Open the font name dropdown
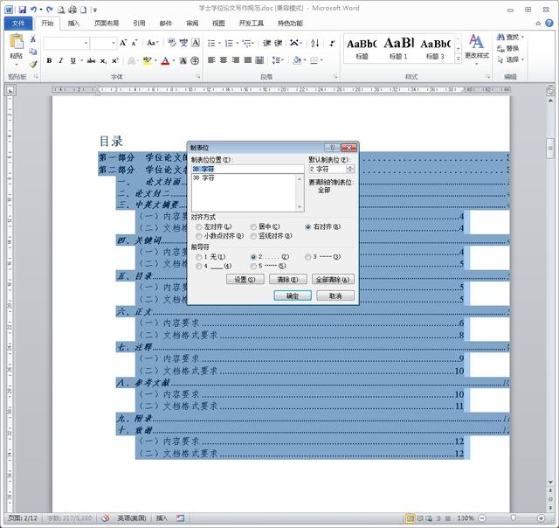This screenshot has height=528, width=559. pos(86,43)
